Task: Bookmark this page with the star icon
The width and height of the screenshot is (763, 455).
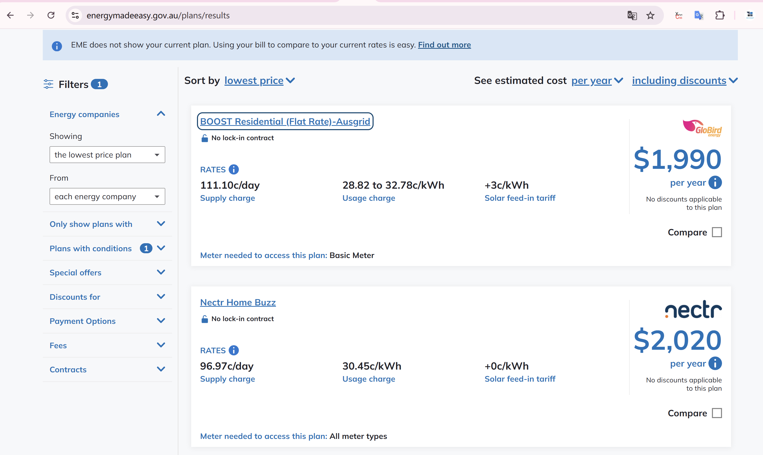Action: [650, 15]
